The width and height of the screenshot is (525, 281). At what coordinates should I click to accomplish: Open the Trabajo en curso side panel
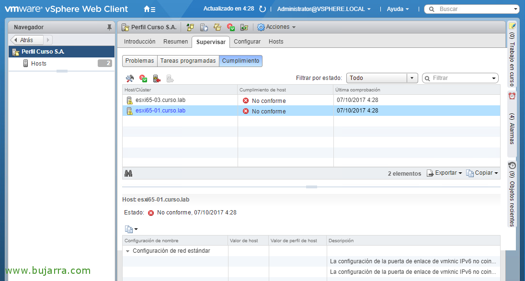pos(512,54)
